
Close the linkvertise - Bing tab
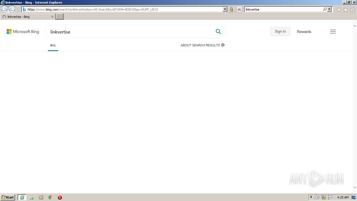[52, 17]
